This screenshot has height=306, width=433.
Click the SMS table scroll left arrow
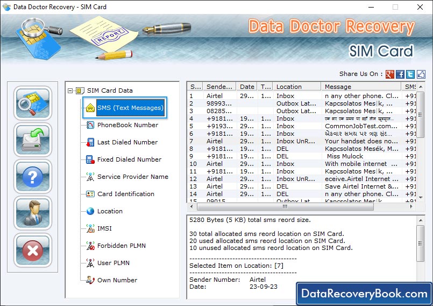[x=191, y=206]
